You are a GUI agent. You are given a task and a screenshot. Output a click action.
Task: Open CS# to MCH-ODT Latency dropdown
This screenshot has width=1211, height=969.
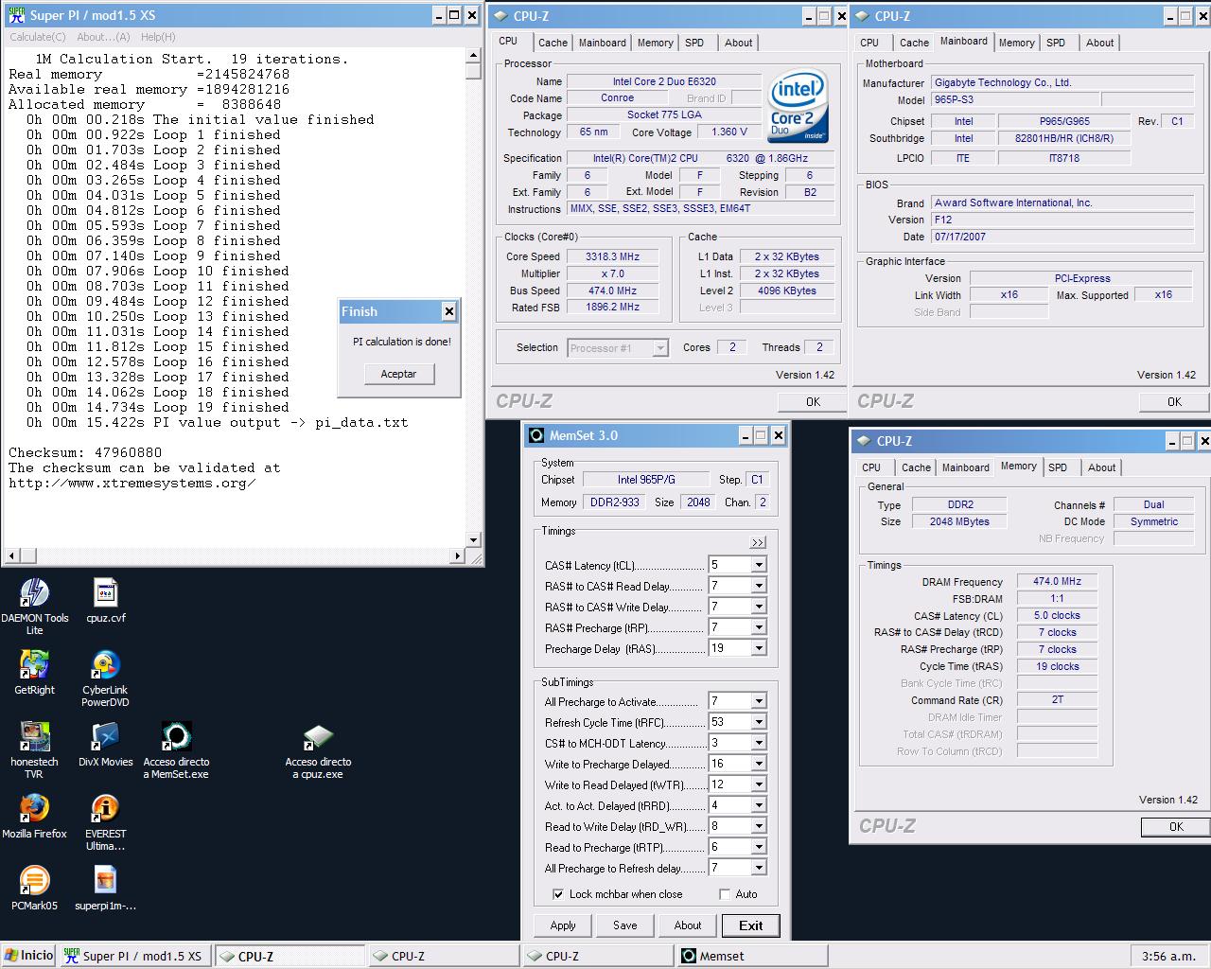pos(758,743)
